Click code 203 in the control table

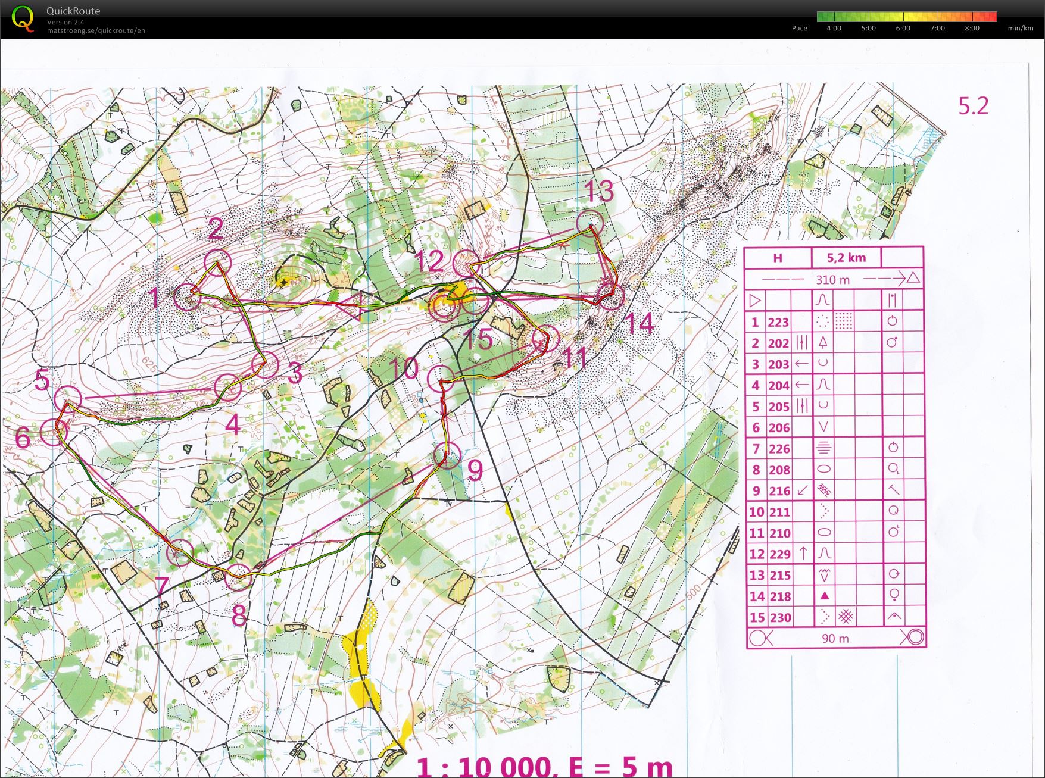778,365
